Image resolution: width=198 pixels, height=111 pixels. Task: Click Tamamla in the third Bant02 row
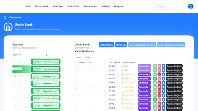tap(145, 104)
